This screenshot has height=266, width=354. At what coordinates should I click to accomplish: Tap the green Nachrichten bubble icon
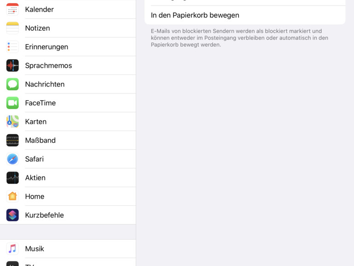point(12,84)
